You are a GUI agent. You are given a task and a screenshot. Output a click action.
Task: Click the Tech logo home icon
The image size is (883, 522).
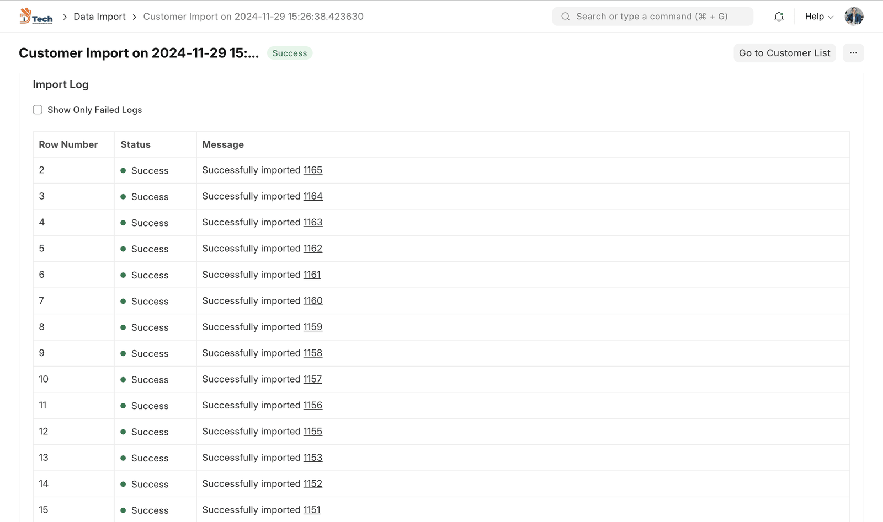(x=36, y=17)
